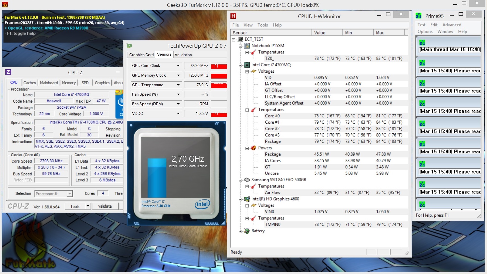Viewport: 487px width, 274px height.
Task: Select the Air Flow temperature row
Action: [x=333, y=193]
